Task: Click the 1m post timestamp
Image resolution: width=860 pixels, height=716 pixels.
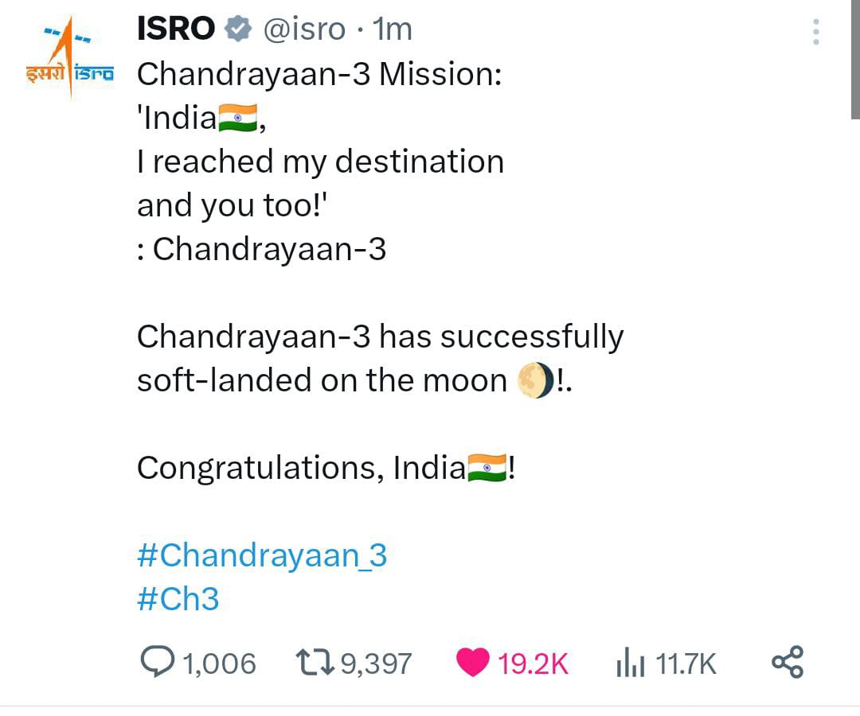Action: 393,30
